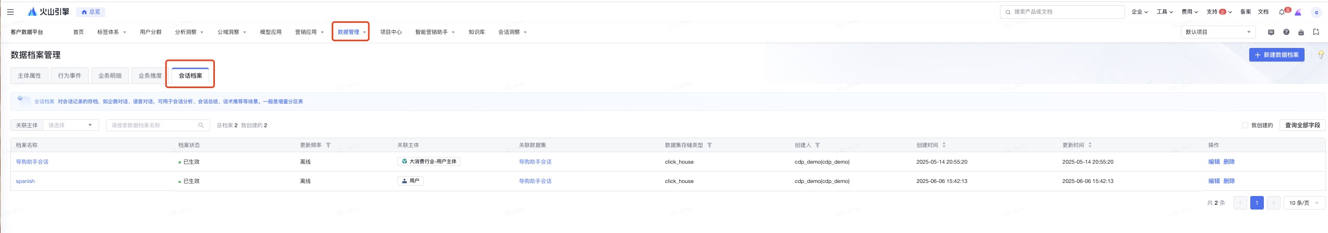
Task: Select the 会话档案 tab
Action: coord(190,76)
